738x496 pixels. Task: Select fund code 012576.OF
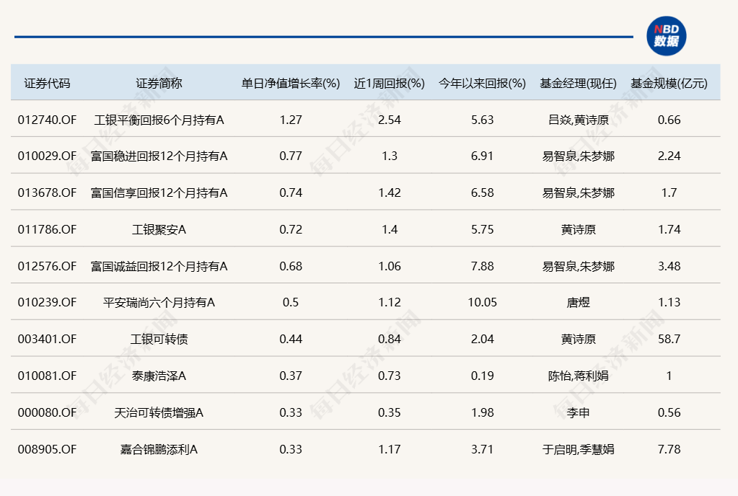click(47, 266)
